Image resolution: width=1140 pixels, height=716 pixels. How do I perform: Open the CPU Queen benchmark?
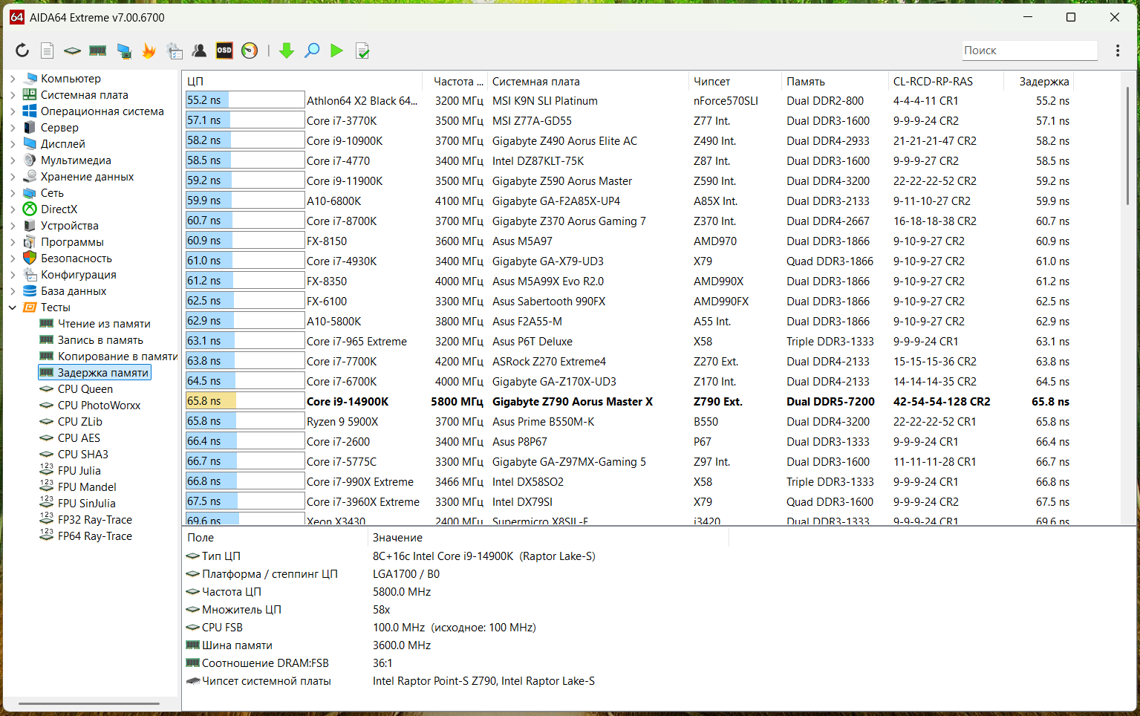[x=85, y=389]
